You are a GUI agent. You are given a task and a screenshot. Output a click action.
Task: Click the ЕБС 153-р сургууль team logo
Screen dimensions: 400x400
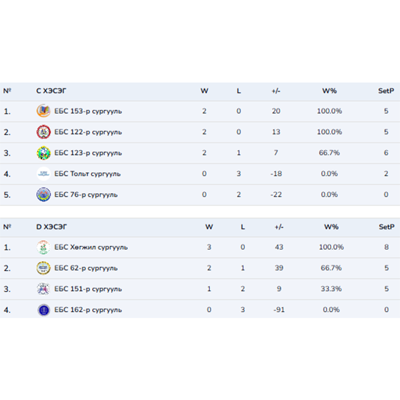pos(43,111)
